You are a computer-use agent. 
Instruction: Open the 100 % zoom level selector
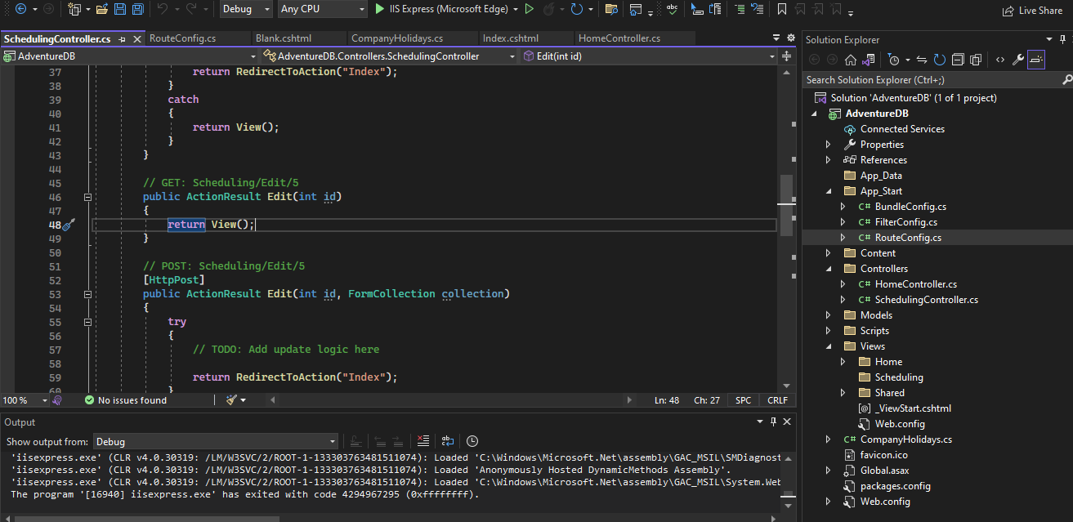(25, 400)
